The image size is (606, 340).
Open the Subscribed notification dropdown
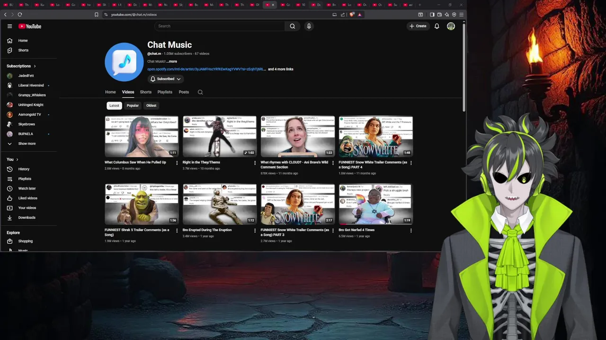165,79
